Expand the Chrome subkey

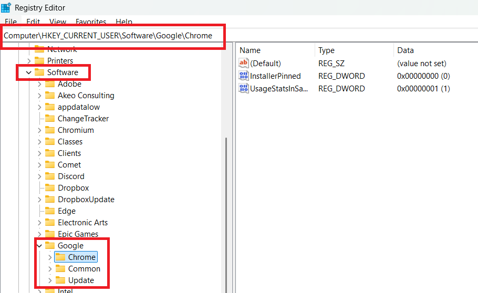[50, 257]
